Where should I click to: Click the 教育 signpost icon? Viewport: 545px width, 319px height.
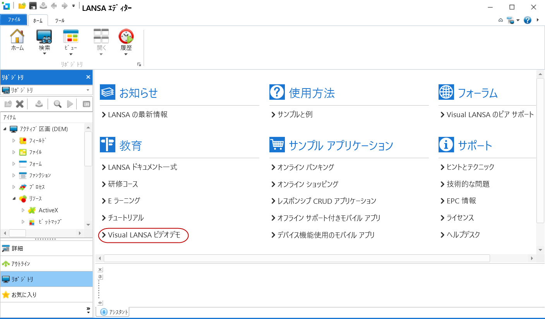[x=108, y=145]
